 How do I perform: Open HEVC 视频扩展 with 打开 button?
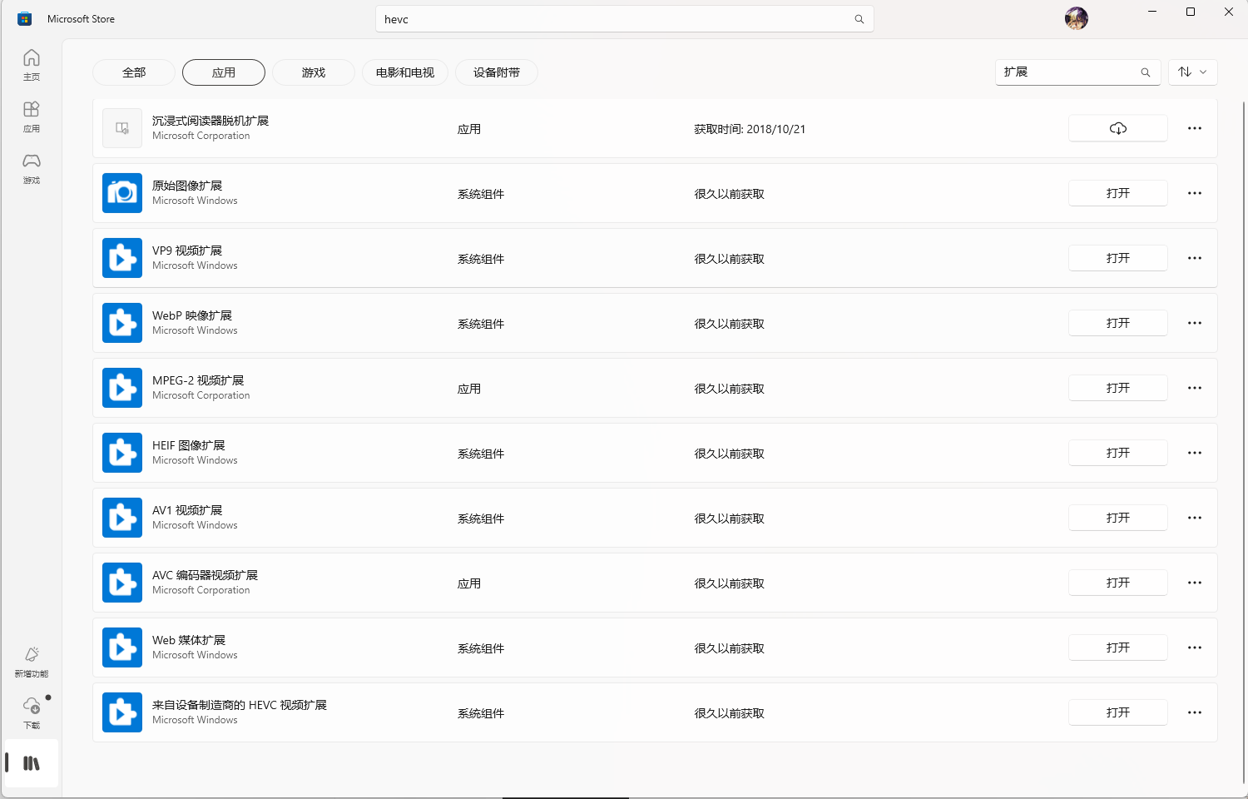pos(1118,712)
